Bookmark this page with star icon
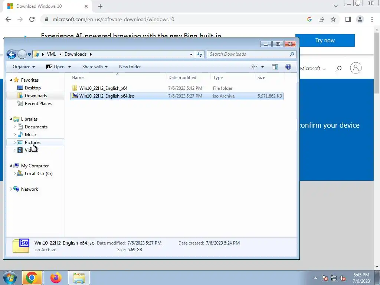Image resolution: width=380 pixels, height=285 pixels. [333, 19]
